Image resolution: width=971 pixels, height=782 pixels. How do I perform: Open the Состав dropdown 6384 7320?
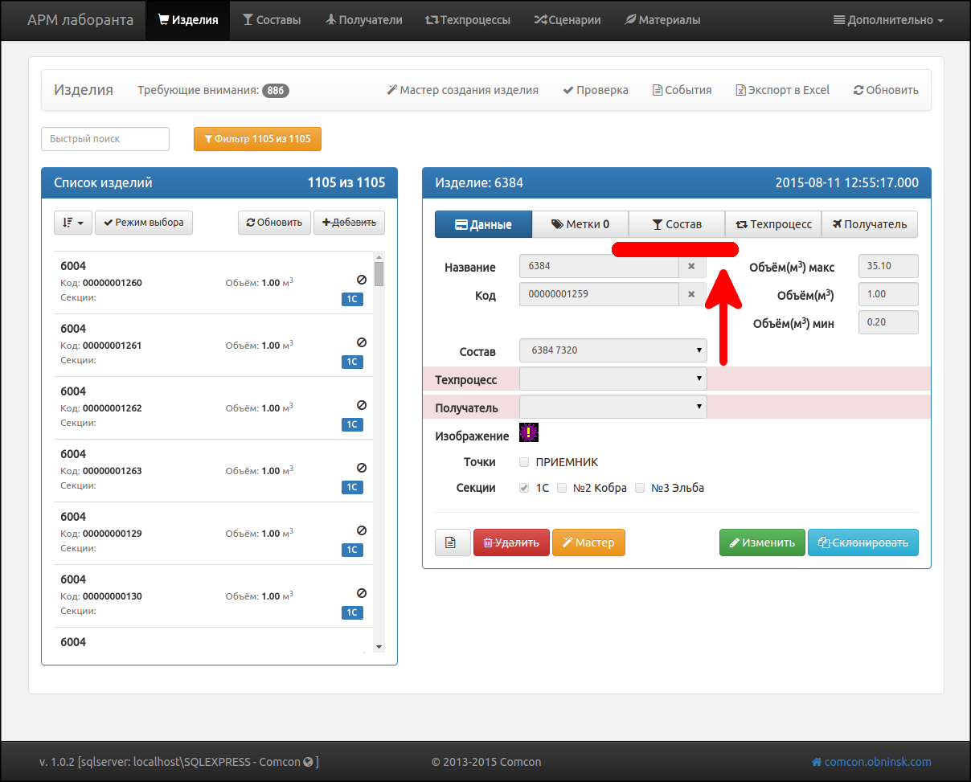613,350
